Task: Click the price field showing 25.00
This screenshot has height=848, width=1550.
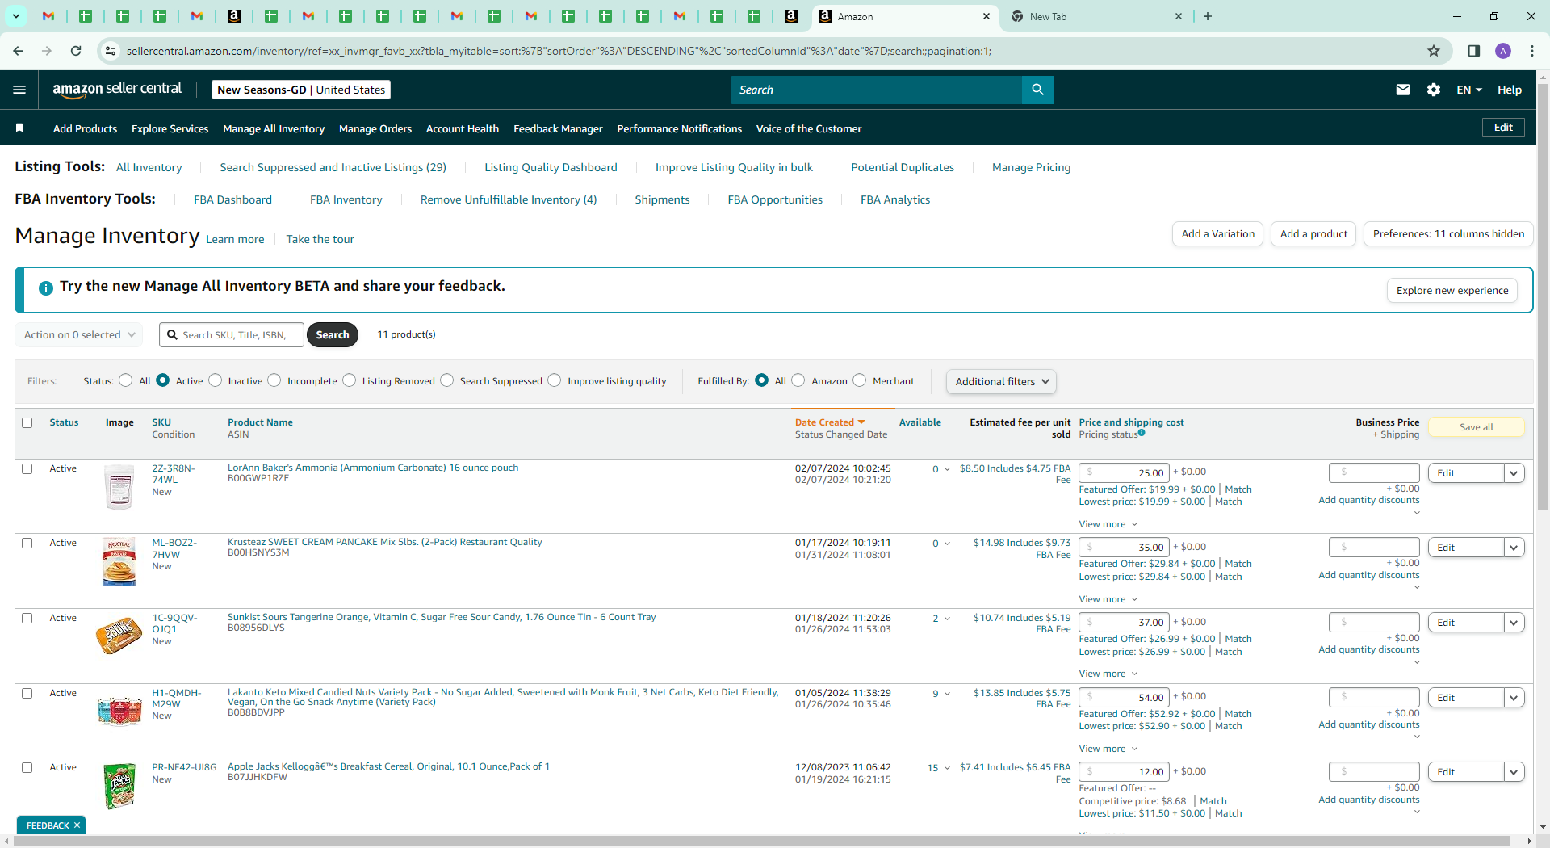Action: pos(1124,472)
